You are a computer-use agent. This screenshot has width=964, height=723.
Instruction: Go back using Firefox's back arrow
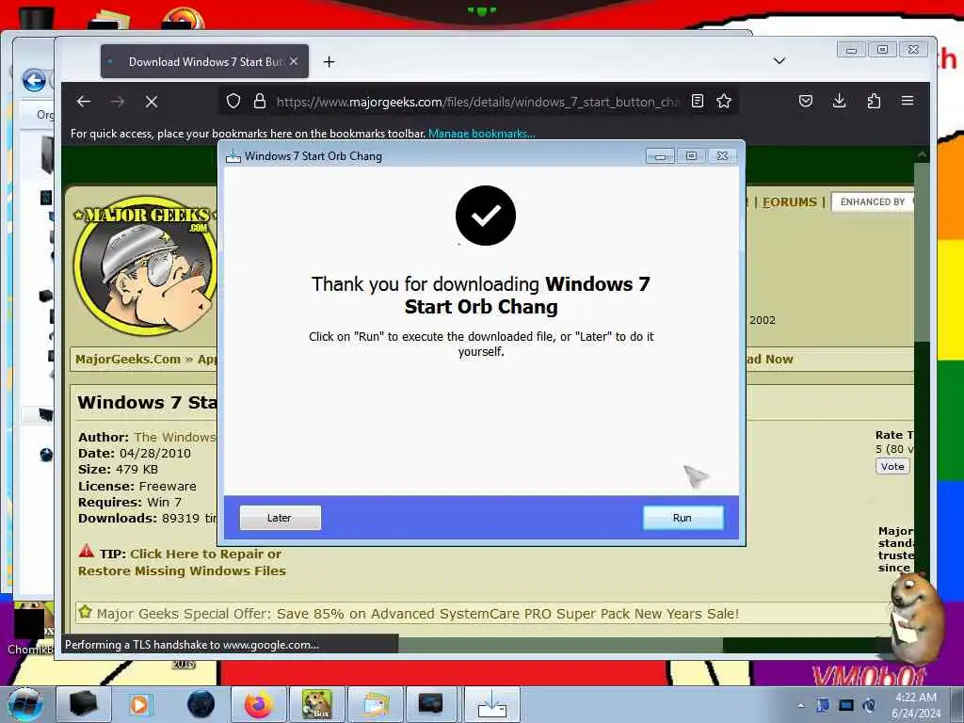[84, 102]
